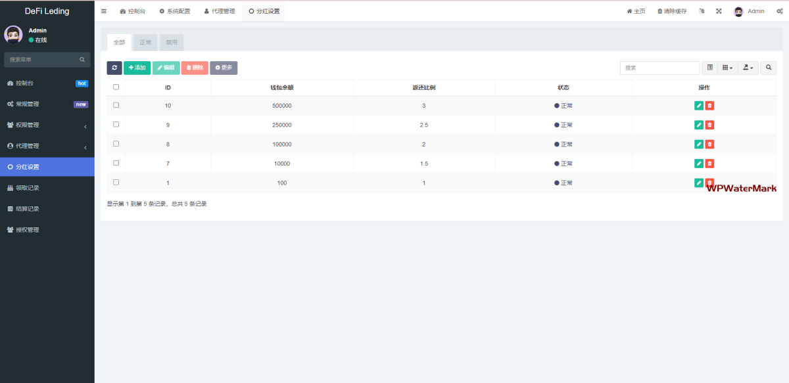The height and width of the screenshot is (383, 789).
Task: Expand 权限管理 sidebar menu
Action: pos(47,125)
